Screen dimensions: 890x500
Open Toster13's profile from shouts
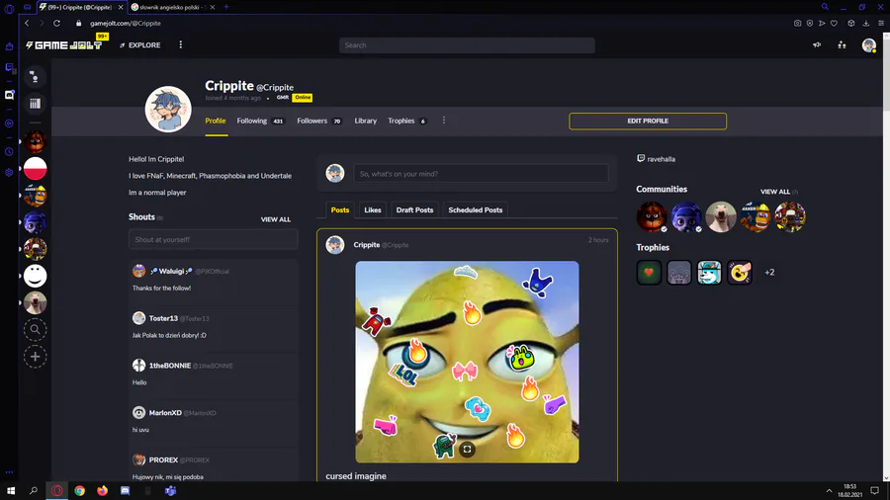[x=163, y=318]
